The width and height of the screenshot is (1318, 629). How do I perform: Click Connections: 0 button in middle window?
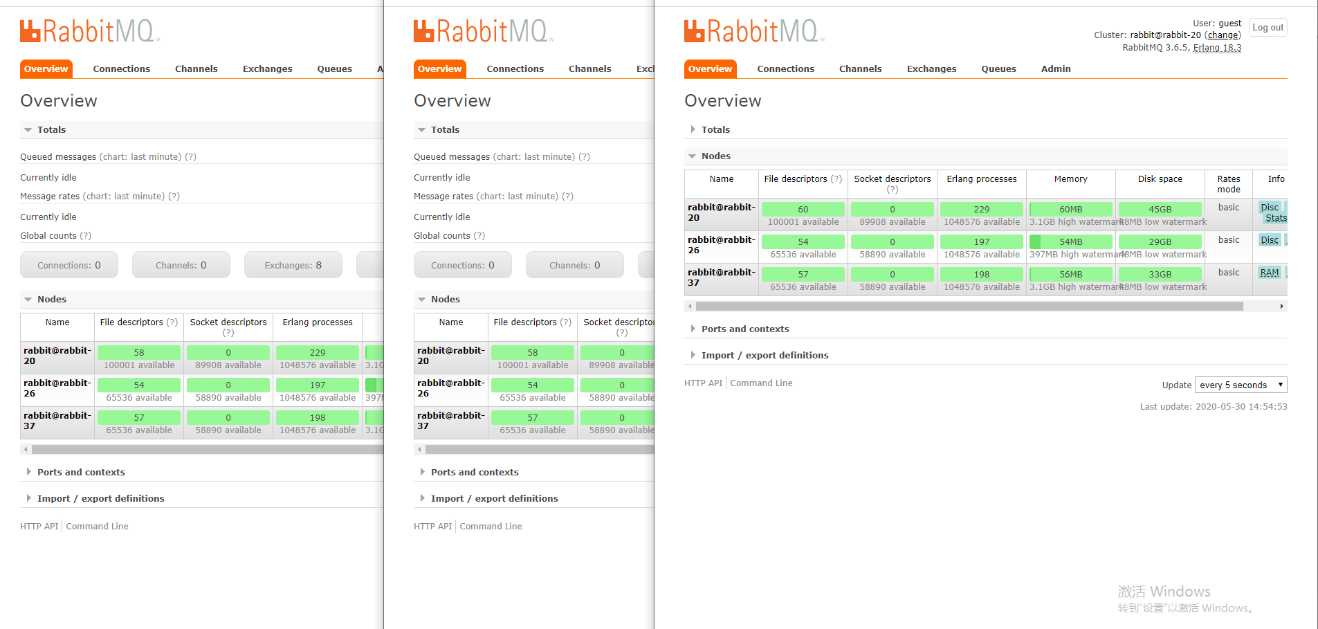[x=463, y=265]
